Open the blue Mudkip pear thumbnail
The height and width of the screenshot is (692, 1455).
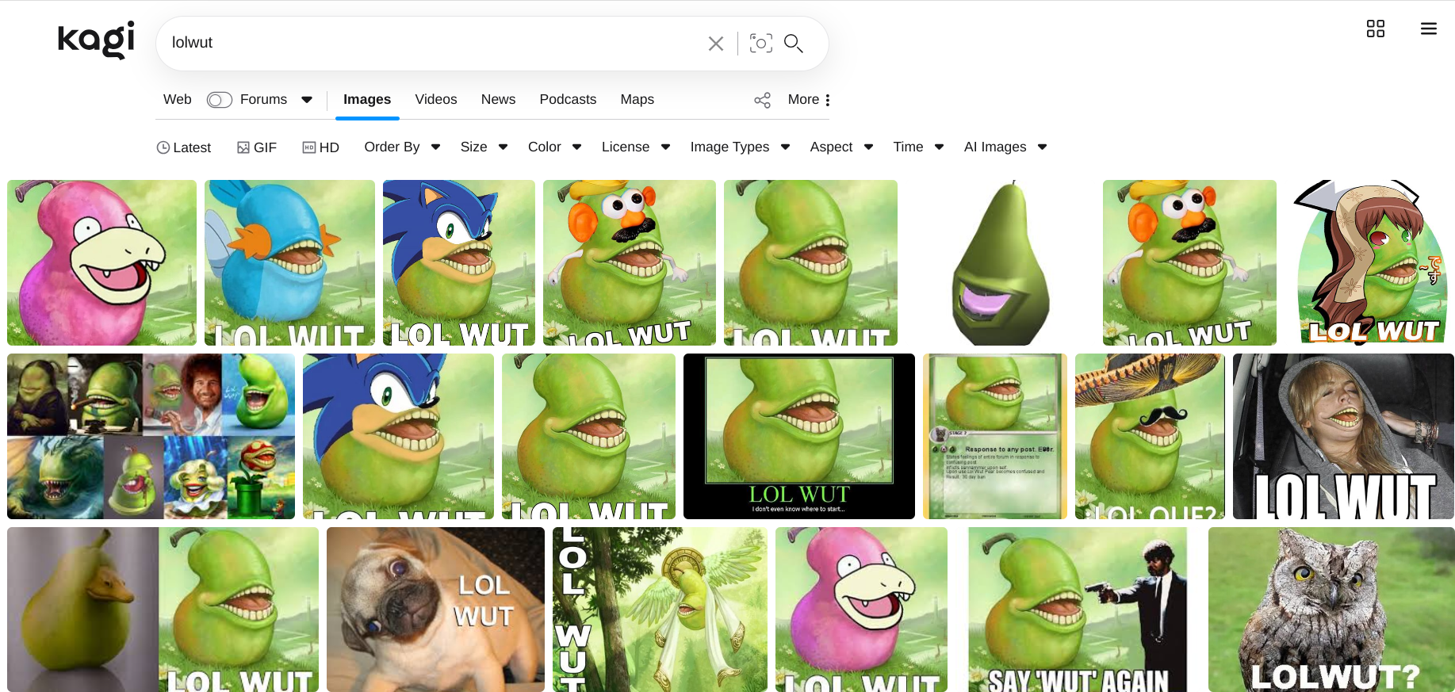click(289, 262)
